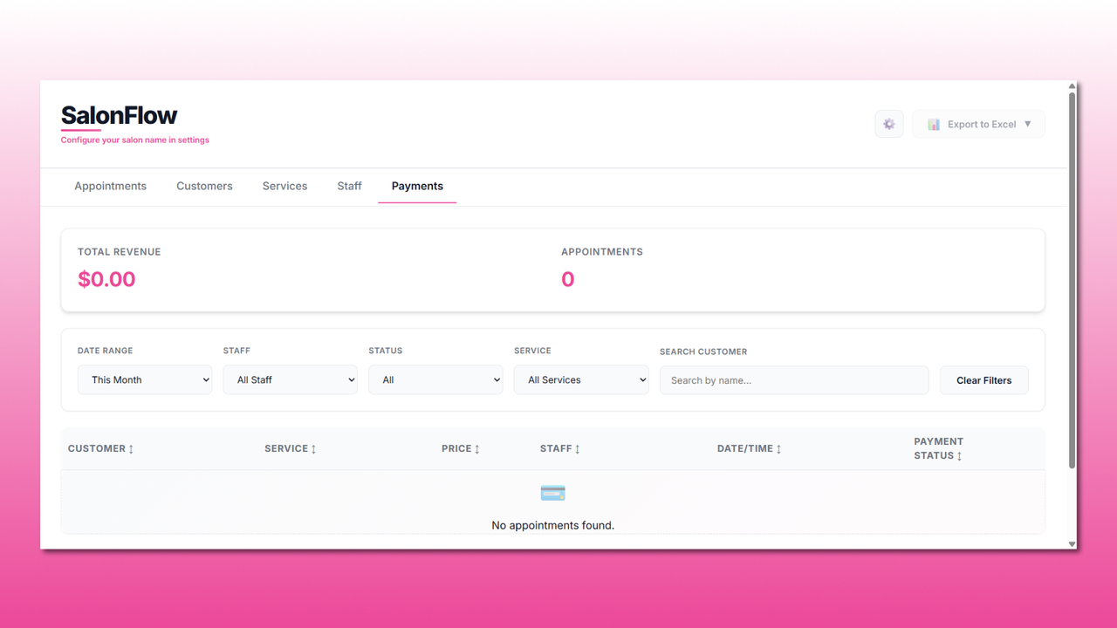This screenshot has width=1117, height=628.
Task: Open the Staff filter dropdown
Action: coord(290,379)
